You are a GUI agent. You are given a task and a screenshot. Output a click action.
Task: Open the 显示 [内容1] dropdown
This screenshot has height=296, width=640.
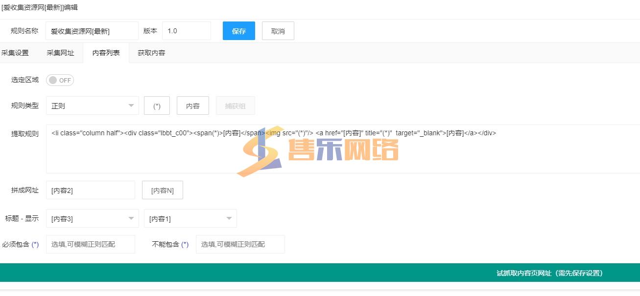[x=190, y=218]
